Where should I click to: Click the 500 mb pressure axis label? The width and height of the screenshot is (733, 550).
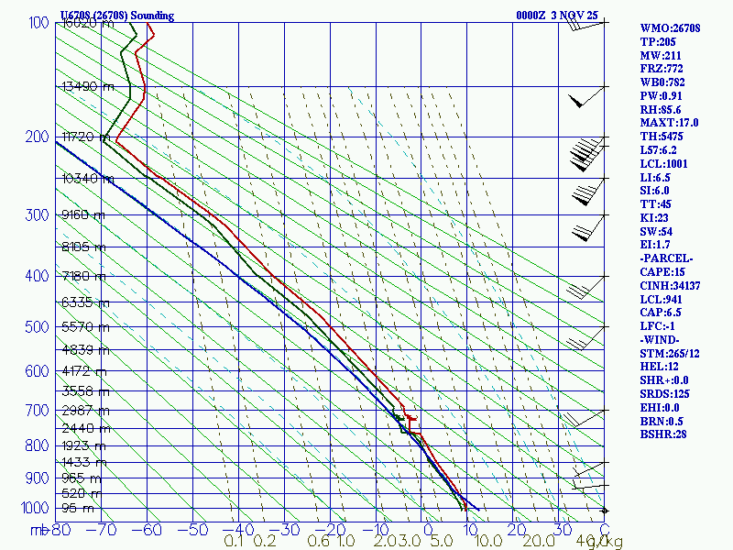pos(37,326)
